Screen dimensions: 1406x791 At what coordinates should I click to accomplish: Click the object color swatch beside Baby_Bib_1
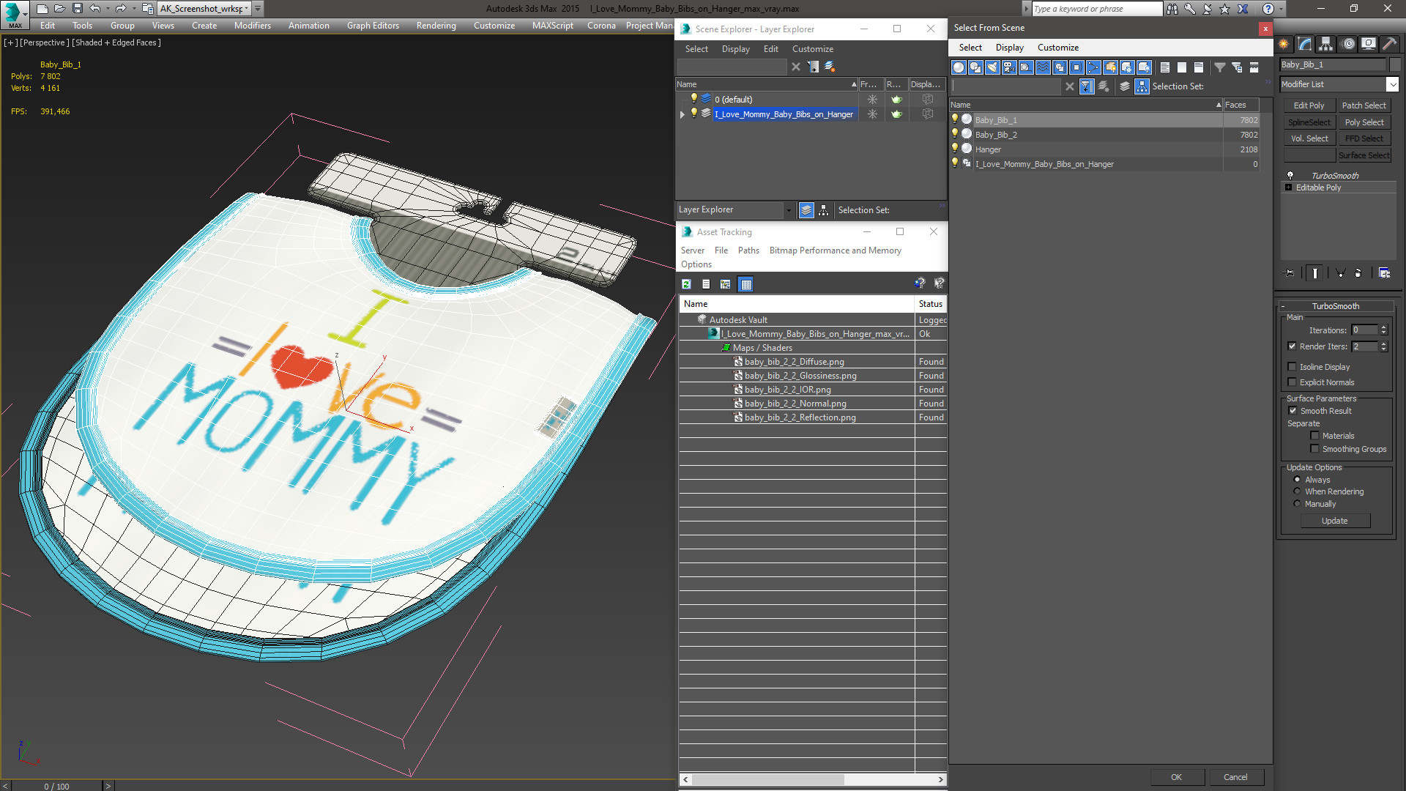[1394, 64]
